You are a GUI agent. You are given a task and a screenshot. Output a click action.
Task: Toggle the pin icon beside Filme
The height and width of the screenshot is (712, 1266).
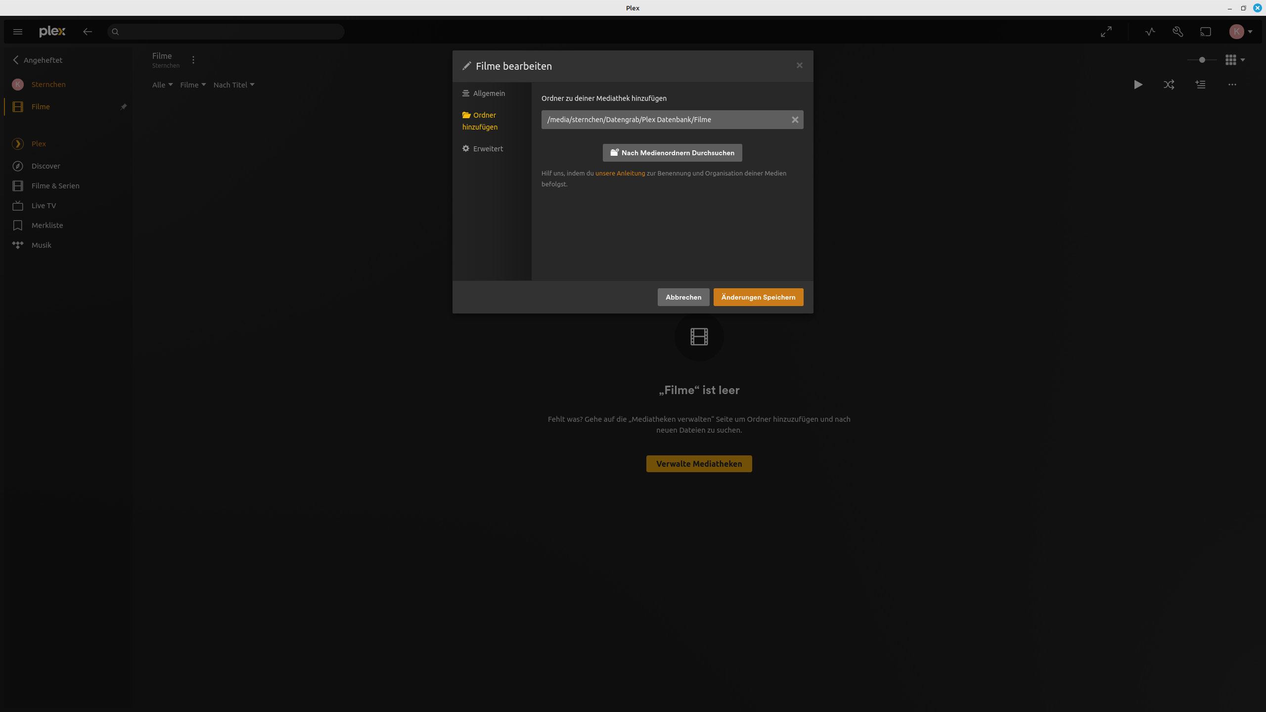coord(124,107)
